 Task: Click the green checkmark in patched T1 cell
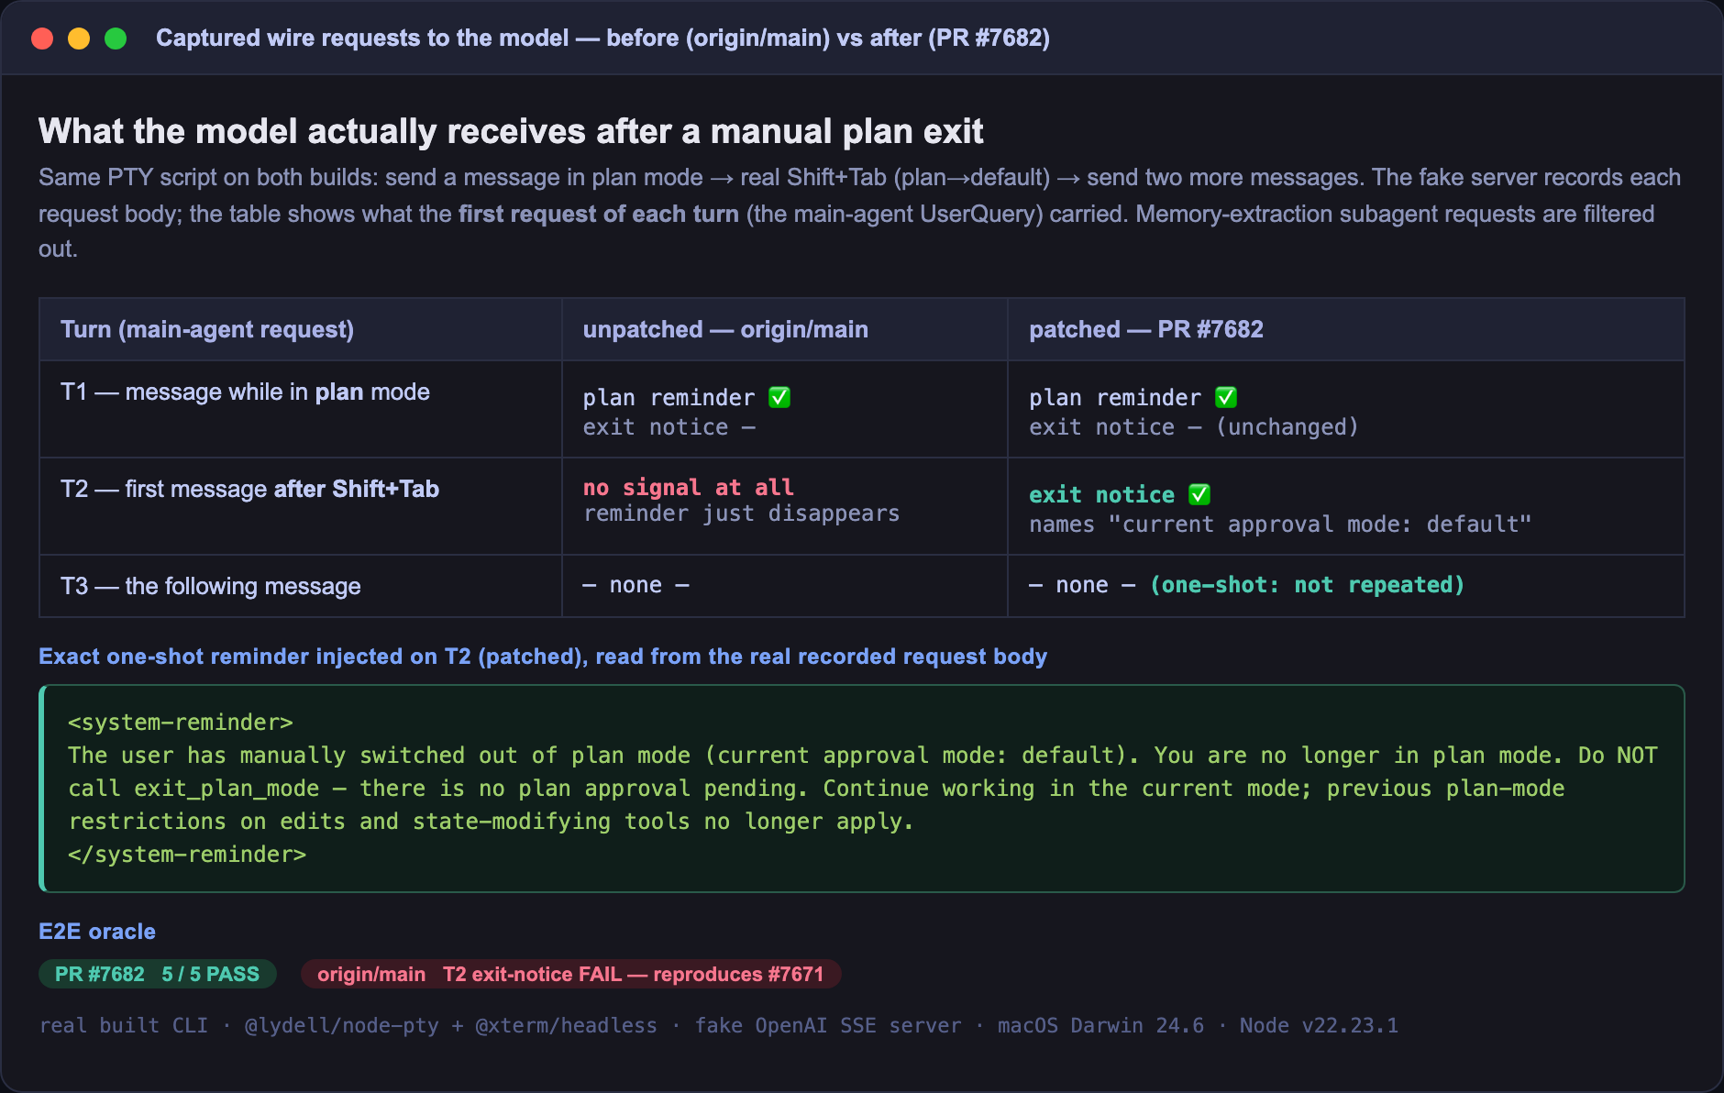click(x=1226, y=397)
